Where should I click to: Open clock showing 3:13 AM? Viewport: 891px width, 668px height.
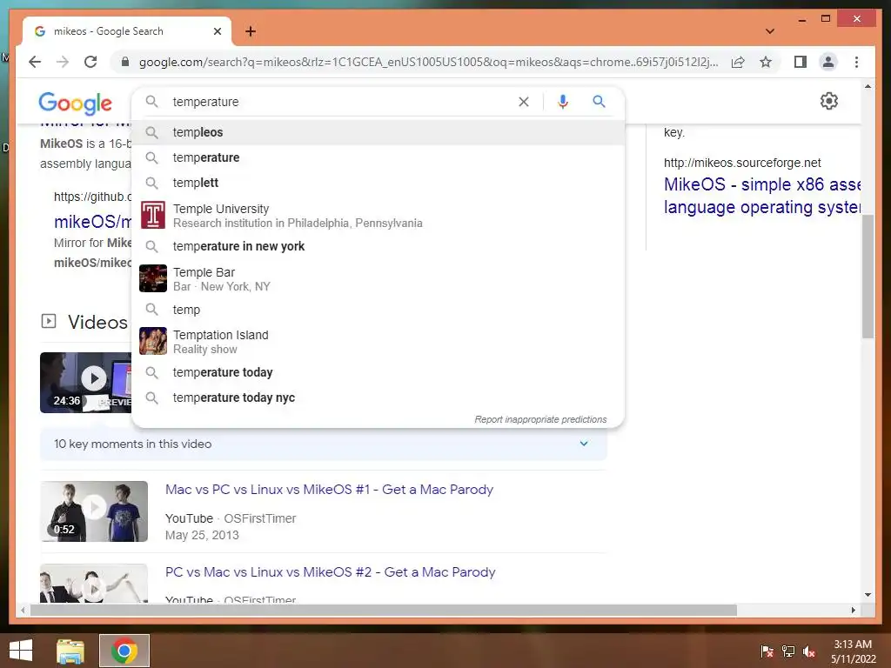853,651
